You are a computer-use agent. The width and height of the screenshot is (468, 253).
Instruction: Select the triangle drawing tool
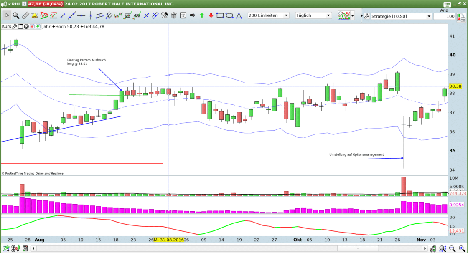pyautogui.click(x=239, y=15)
